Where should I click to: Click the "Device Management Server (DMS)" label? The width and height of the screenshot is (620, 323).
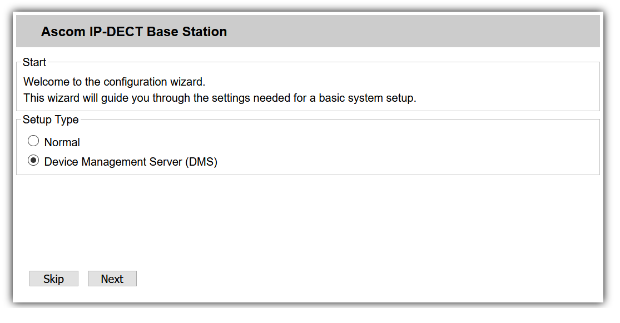(x=130, y=162)
